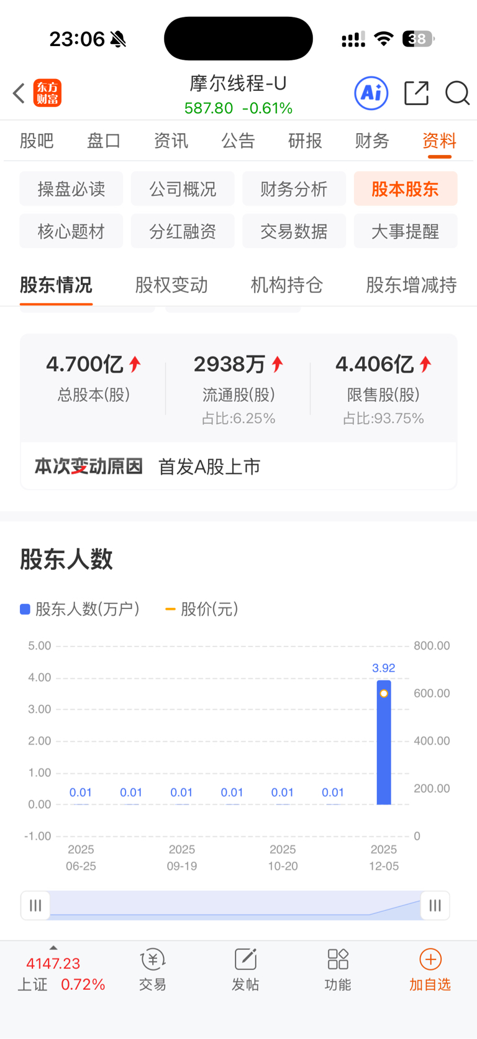Open the 东方财富 logo icon
The image size is (477, 1039).
47,93
